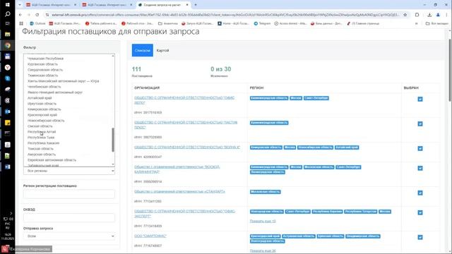This screenshot has height=254, width=452.
Task: Open the 'Все закладки' folder
Action: click(x=437, y=23)
